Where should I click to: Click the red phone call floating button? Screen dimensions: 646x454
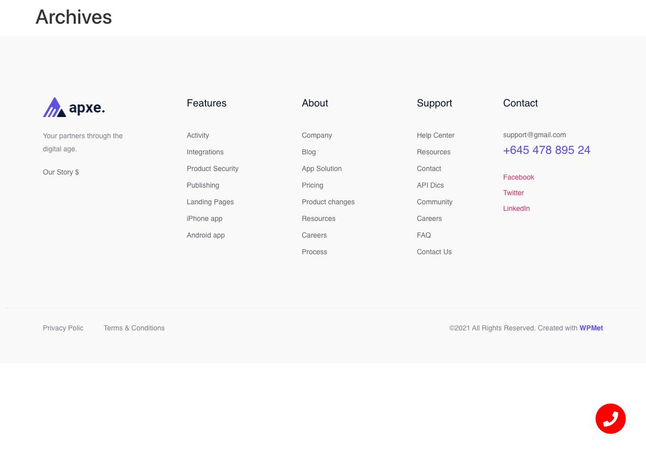click(x=611, y=419)
